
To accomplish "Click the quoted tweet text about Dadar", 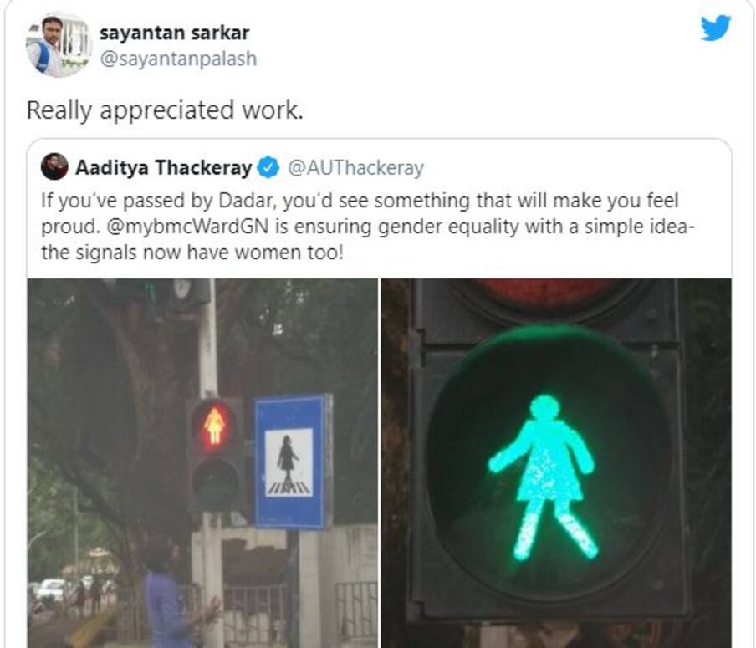I will pyautogui.click(x=368, y=226).
